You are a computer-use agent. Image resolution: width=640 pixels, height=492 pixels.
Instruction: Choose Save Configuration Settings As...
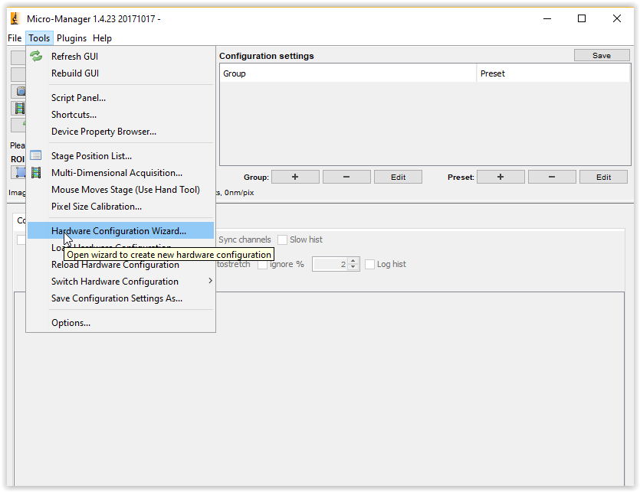pyautogui.click(x=120, y=298)
